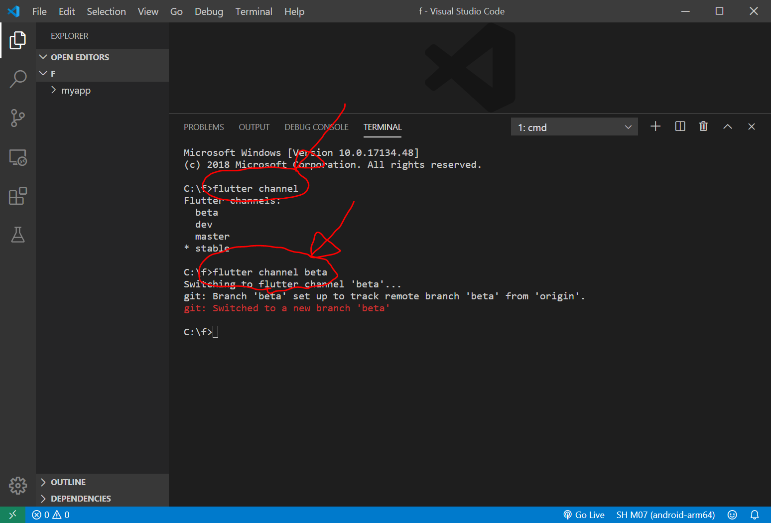Open the Debug menu

(209, 11)
